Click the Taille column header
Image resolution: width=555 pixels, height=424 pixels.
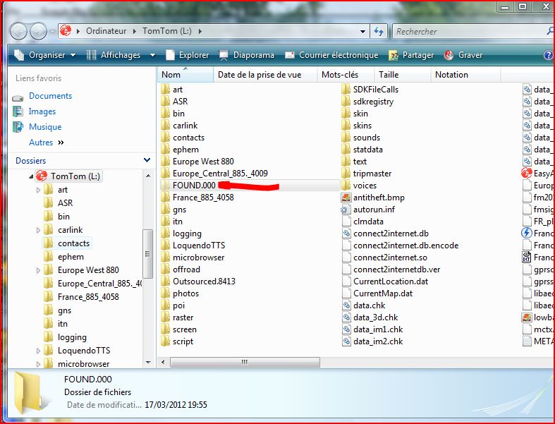tap(402, 75)
